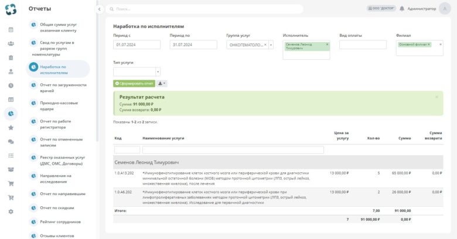Click the administrator avatar circle
Viewport: 457px width, 239px height.
click(x=445, y=8)
